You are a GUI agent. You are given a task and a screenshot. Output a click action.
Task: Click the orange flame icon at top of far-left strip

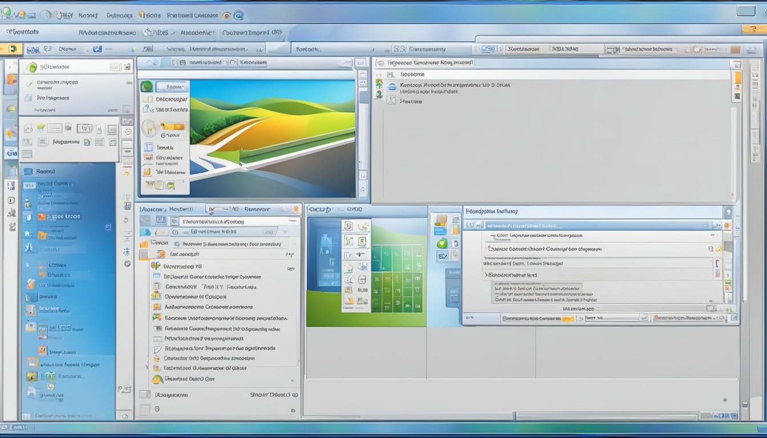click(x=11, y=80)
